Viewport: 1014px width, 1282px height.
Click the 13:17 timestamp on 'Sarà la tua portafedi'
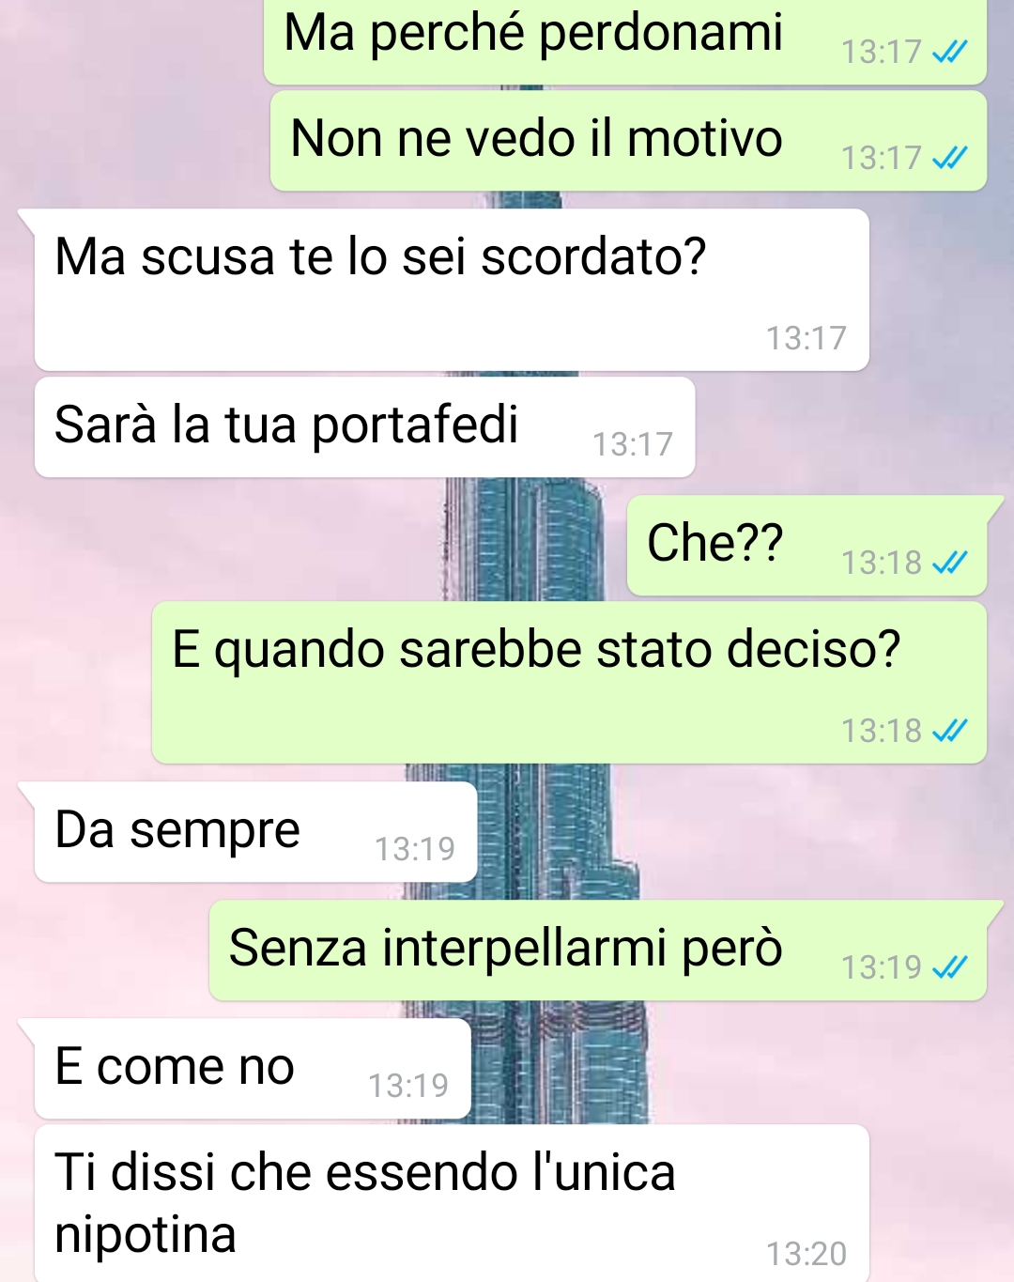point(633,444)
